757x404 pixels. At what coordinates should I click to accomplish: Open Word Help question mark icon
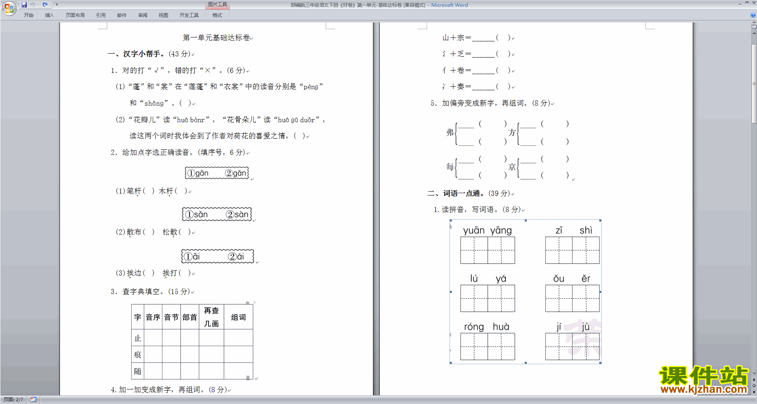tap(753, 15)
